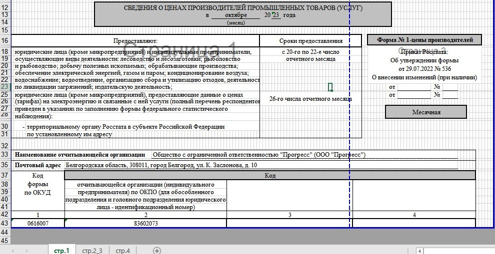This screenshot has width=495, height=254.
Task: Select row header 12
Action: tap(5, 7)
